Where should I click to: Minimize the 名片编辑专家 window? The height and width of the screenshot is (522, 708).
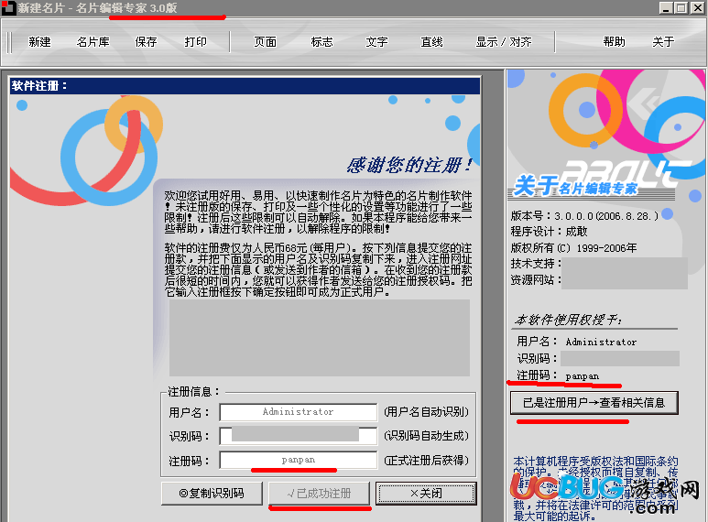point(666,8)
